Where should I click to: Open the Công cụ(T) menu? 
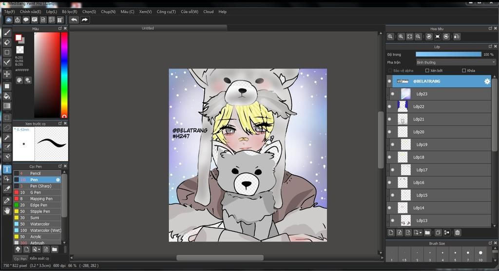[x=166, y=12]
